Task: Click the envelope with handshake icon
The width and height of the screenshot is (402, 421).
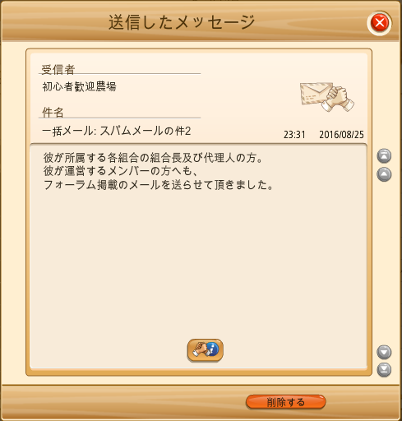Action: click(x=327, y=97)
